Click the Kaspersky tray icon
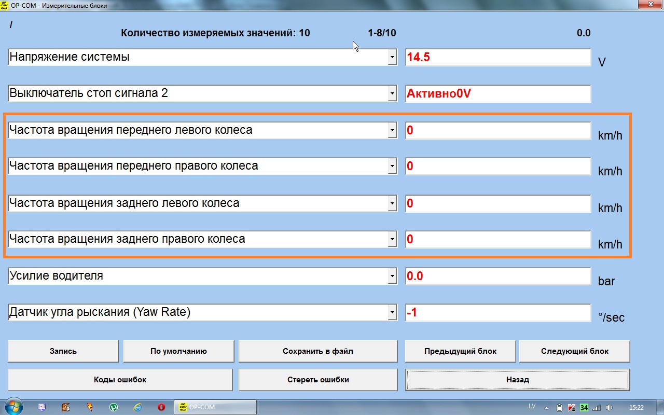 coord(572,407)
